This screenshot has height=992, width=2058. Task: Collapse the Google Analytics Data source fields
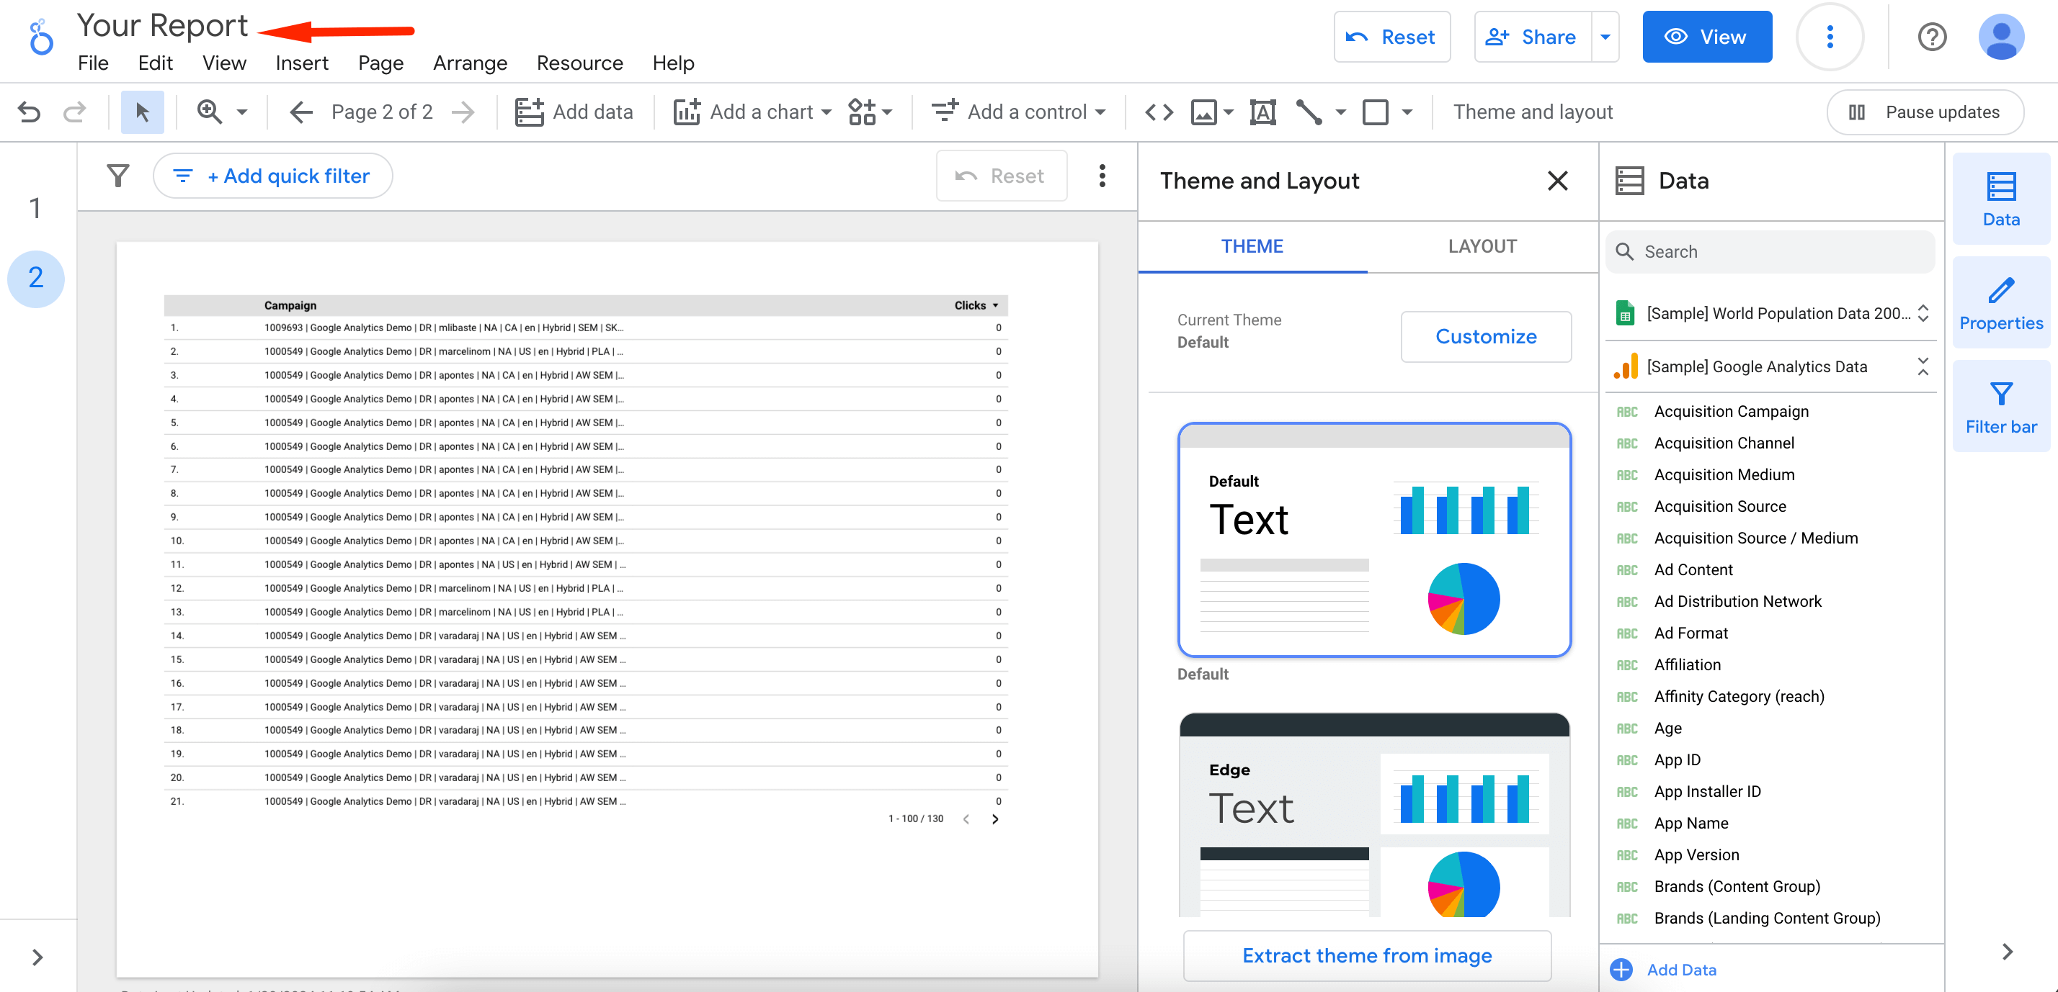(1923, 366)
